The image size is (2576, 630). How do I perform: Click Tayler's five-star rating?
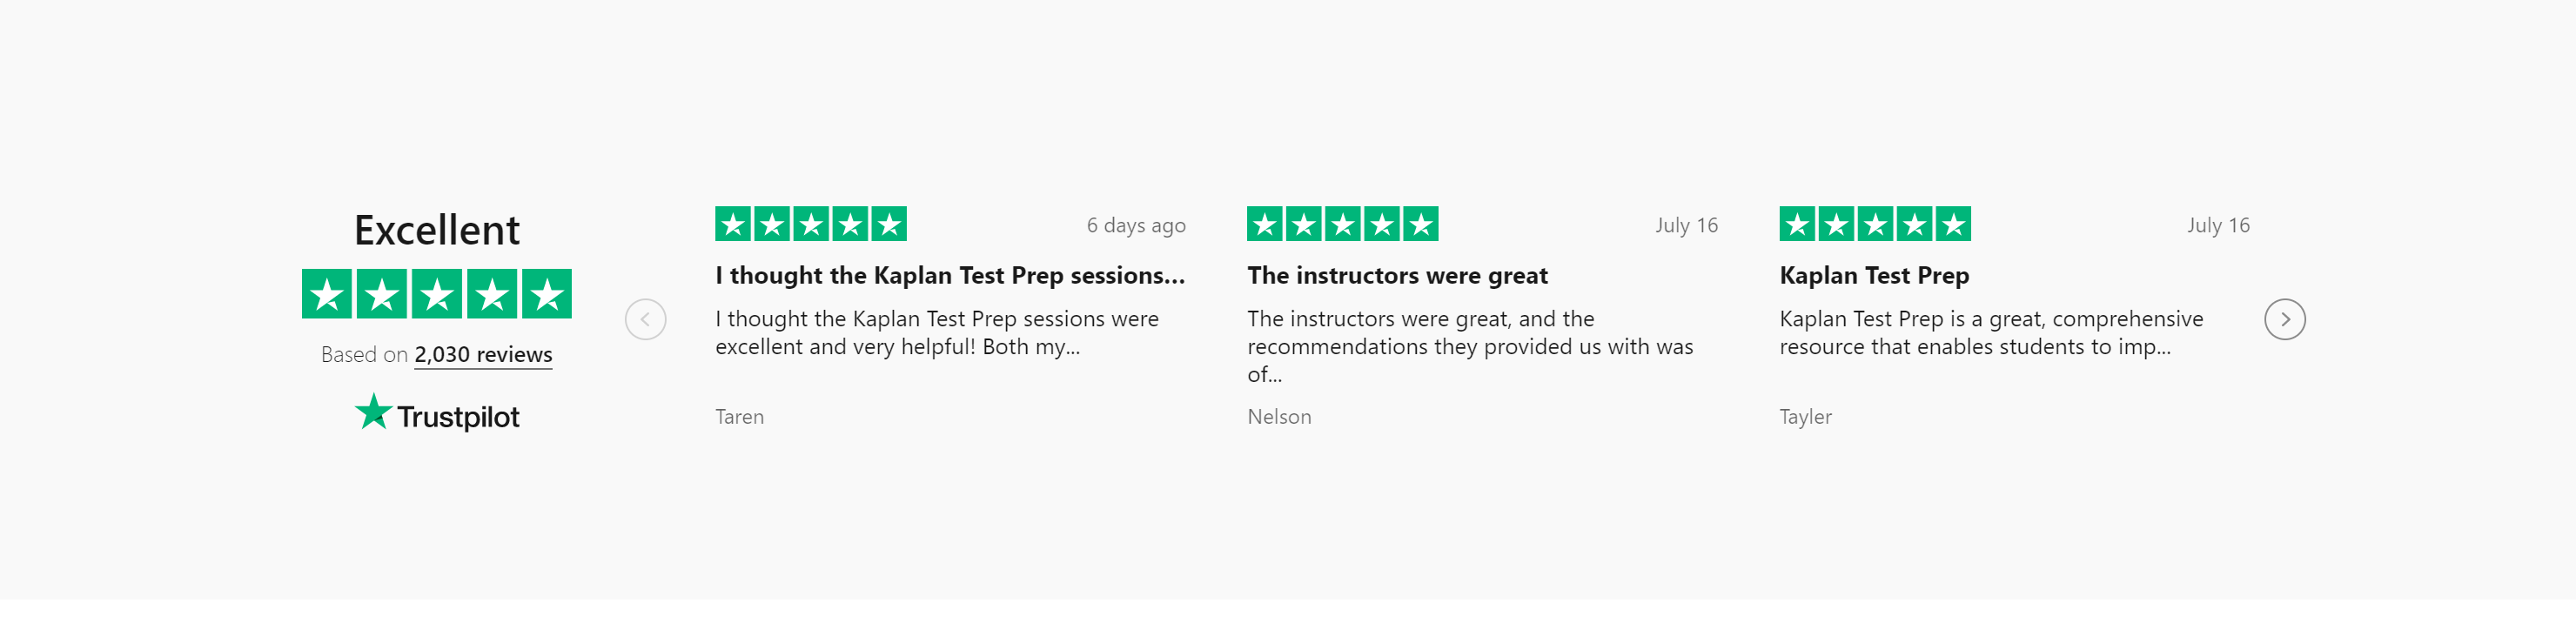point(1874,225)
